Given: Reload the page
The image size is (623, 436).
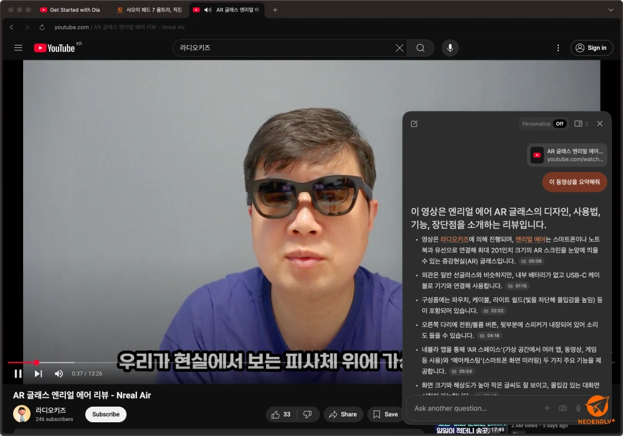Looking at the screenshot, I should coord(42,27).
